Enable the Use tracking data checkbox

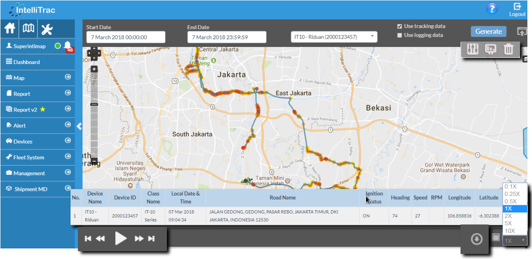400,27
